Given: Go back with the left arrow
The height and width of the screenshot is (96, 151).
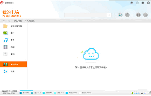Looking at the screenshot, I should pyautogui.click(x=4, y=21).
